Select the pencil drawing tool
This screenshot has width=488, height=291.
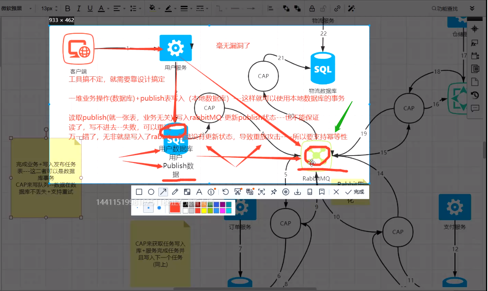tap(174, 192)
